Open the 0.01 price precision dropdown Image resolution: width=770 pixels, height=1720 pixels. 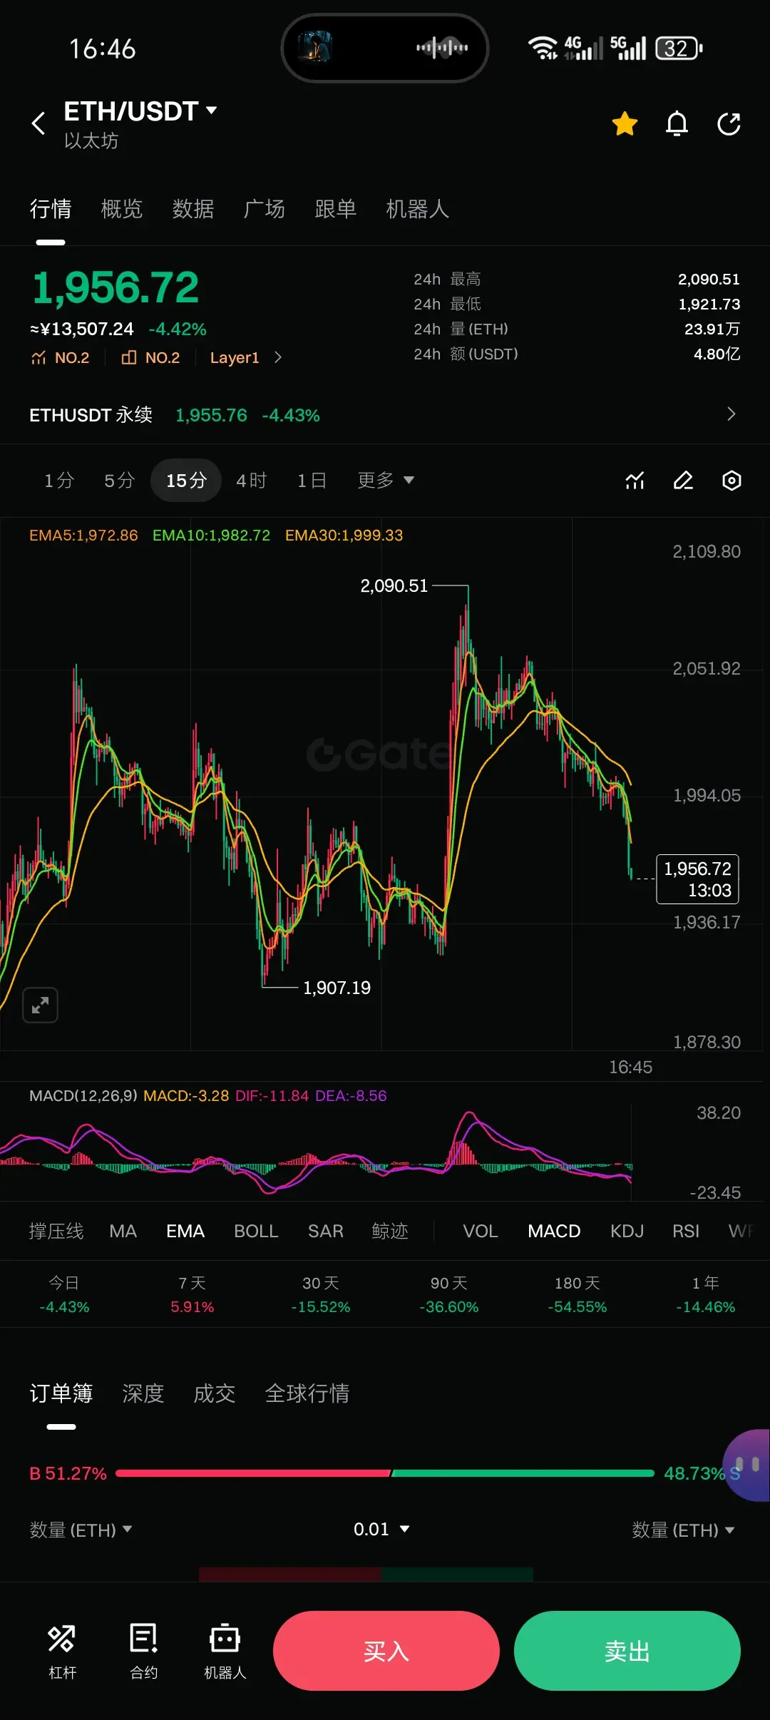(381, 1529)
